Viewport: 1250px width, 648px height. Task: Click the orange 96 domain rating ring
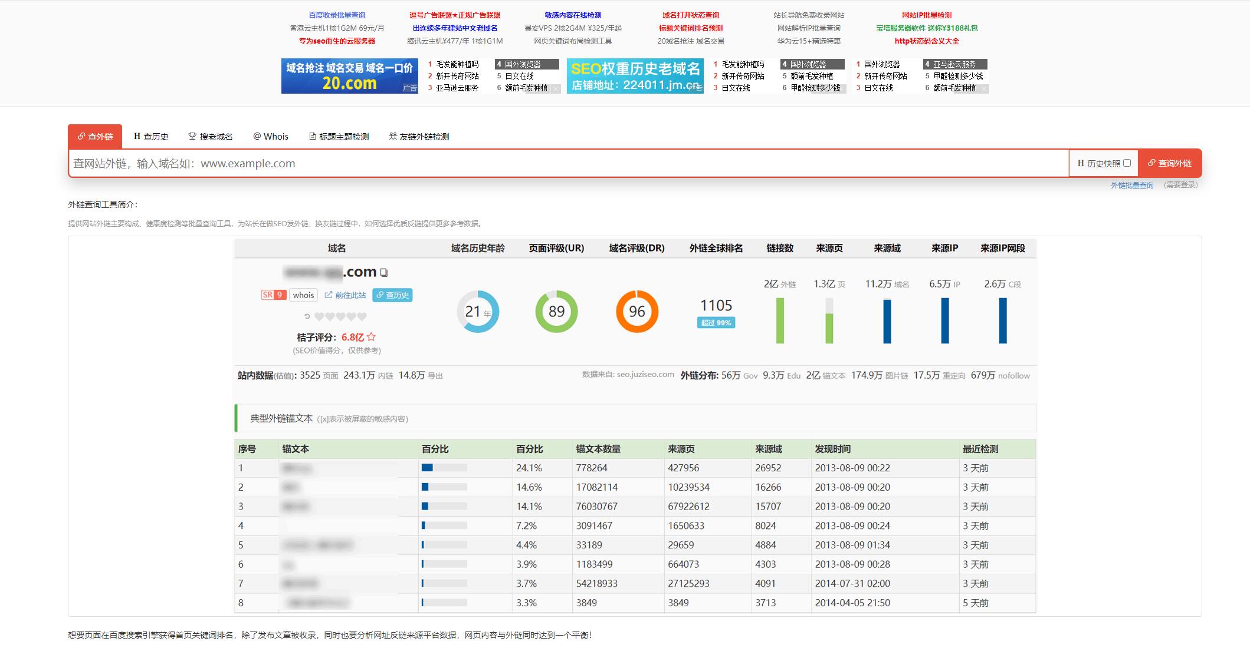[x=637, y=311]
